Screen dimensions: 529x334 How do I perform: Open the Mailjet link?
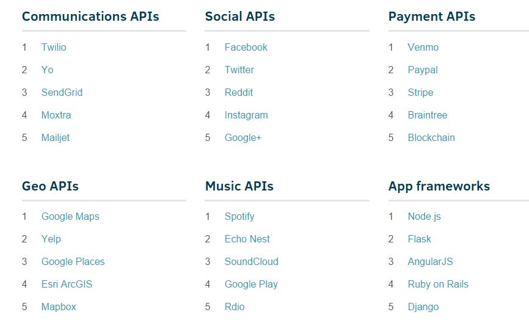point(56,137)
